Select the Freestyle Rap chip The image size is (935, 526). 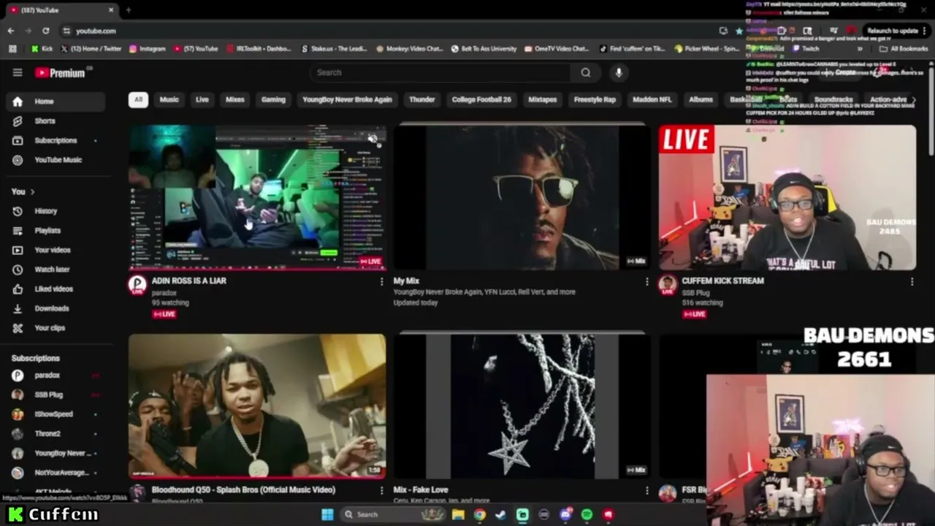tap(595, 99)
